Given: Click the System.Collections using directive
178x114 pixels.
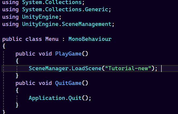Looking at the screenshot, I should click(43, 2).
